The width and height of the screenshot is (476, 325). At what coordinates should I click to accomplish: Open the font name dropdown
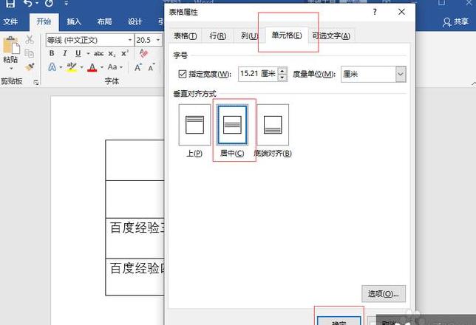click(129, 40)
